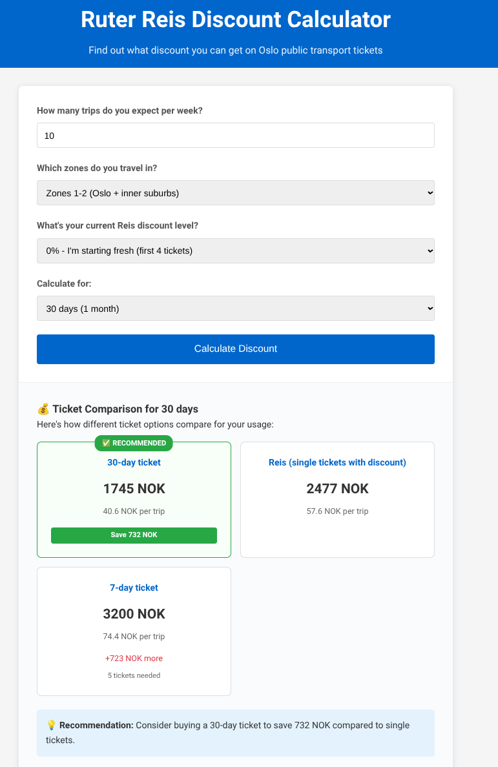Click the 30-day ticket title

pos(134,462)
